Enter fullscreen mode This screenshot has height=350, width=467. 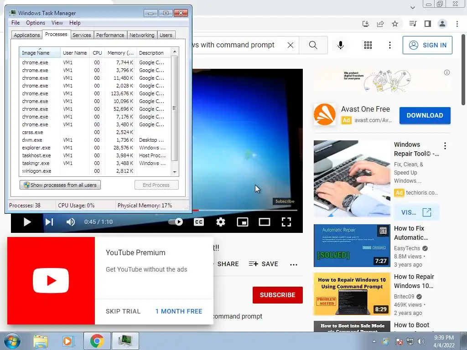pos(286,222)
